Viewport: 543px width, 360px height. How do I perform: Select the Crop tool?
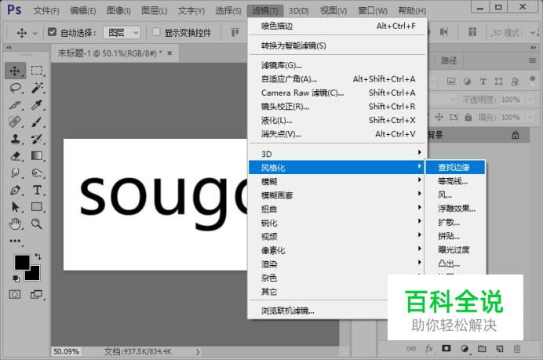point(16,105)
